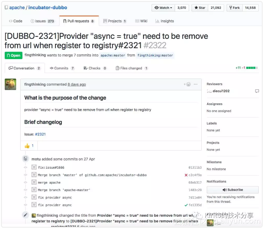Click the Milestone sidebar heading
264x229 pixels.
point(214,162)
